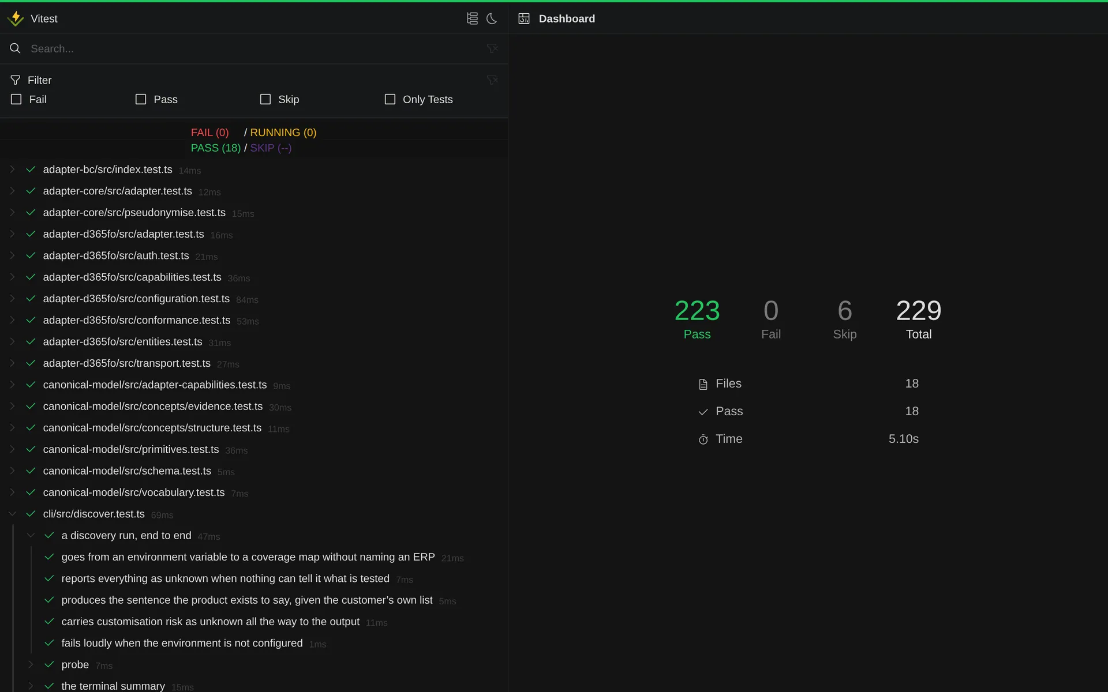Click pass checkmark beside cli/src/discover.test.ts

click(31, 514)
